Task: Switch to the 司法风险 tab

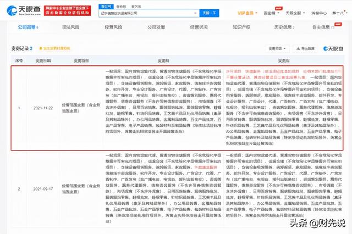Action: (x=71, y=27)
